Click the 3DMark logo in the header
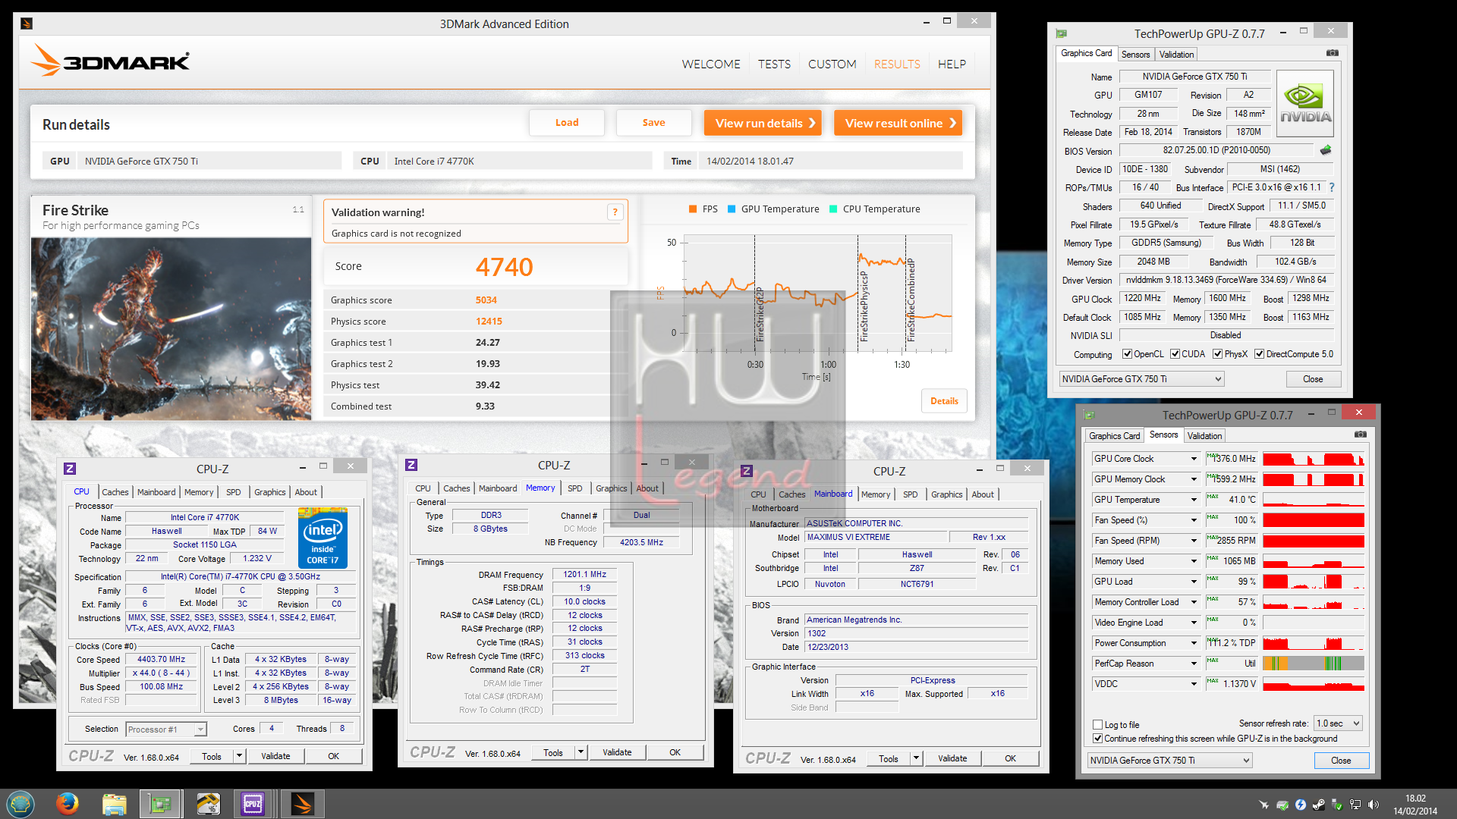Screen dimensions: 1457x819 [110, 60]
